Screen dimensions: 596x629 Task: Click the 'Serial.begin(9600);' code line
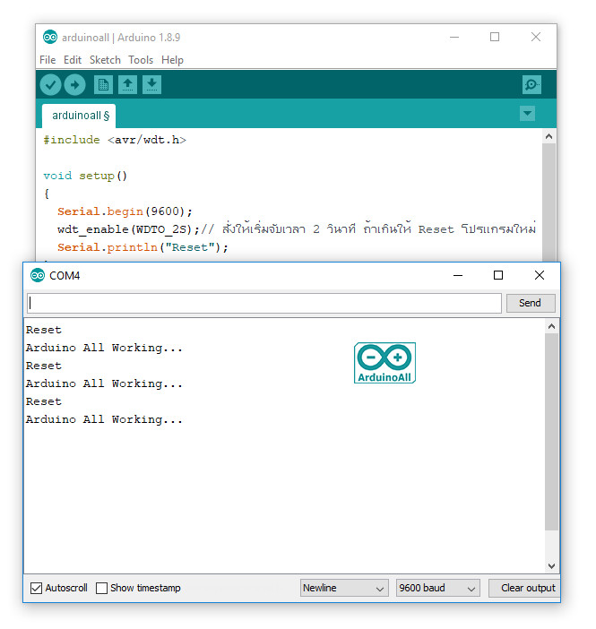(x=125, y=211)
